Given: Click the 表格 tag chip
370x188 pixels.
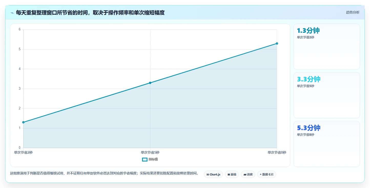Looking at the screenshot, I should coord(232,174).
